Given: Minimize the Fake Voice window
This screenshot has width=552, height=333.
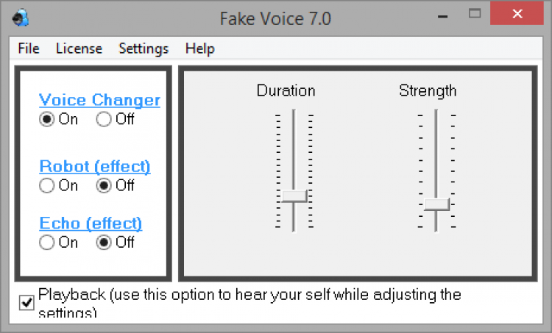Looking at the screenshot, I should point(444,15).
